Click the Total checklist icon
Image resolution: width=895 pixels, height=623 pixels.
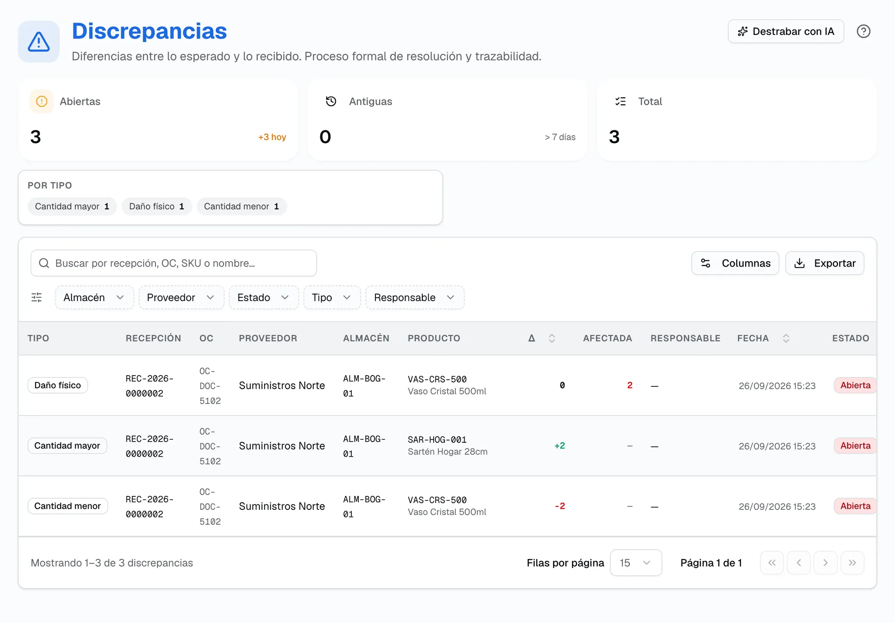(620, 102)
